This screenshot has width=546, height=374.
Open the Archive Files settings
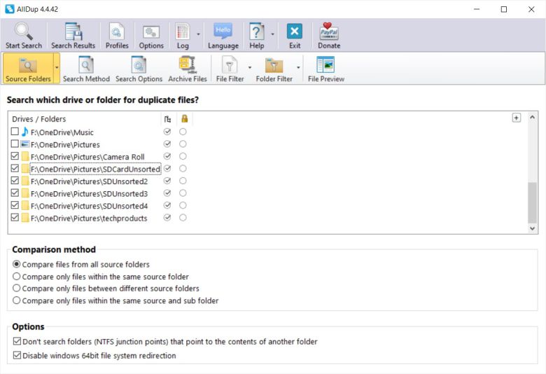point(188,66)
